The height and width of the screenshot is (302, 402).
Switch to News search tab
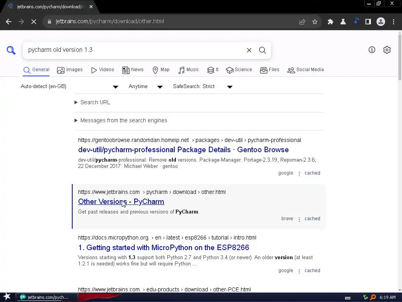133,70
